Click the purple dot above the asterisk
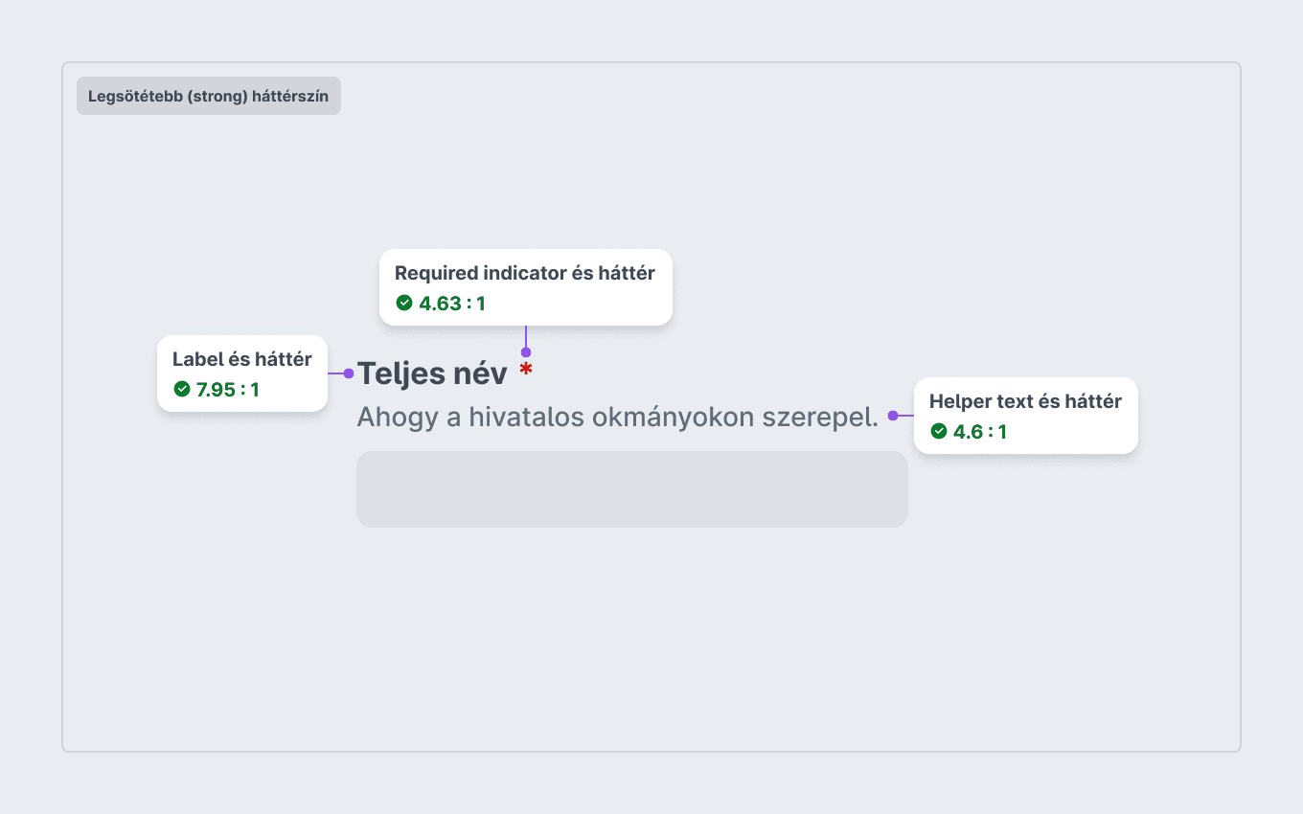Viewport: 1303px width, 814px height. pos(526,352)
